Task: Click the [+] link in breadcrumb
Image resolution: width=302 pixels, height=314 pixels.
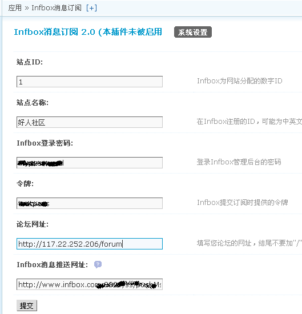Action: pos(91,8)
